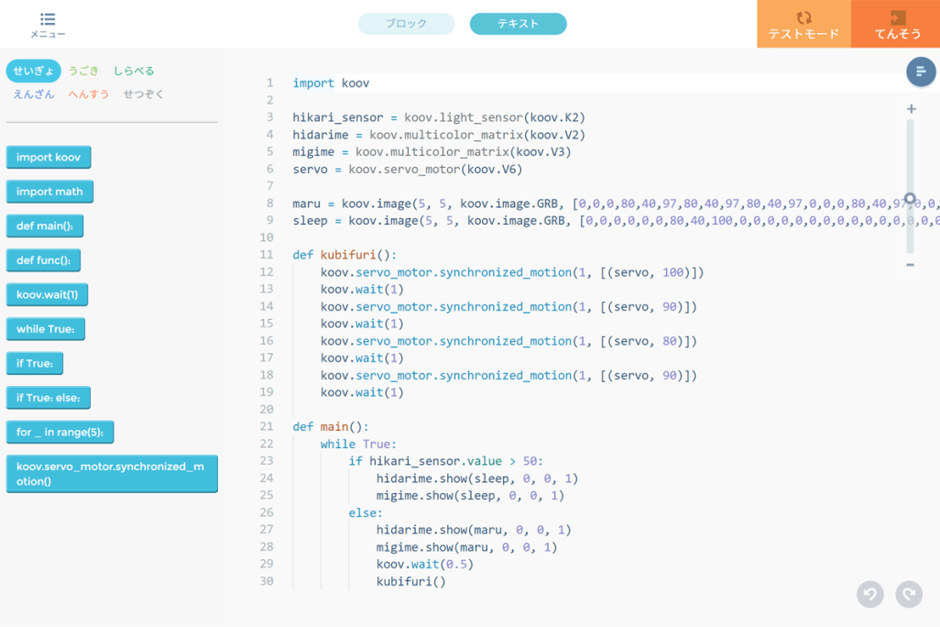Insert the for _ in range(5): snippet
The image size is (940, 627).
(x=60, y=432)
